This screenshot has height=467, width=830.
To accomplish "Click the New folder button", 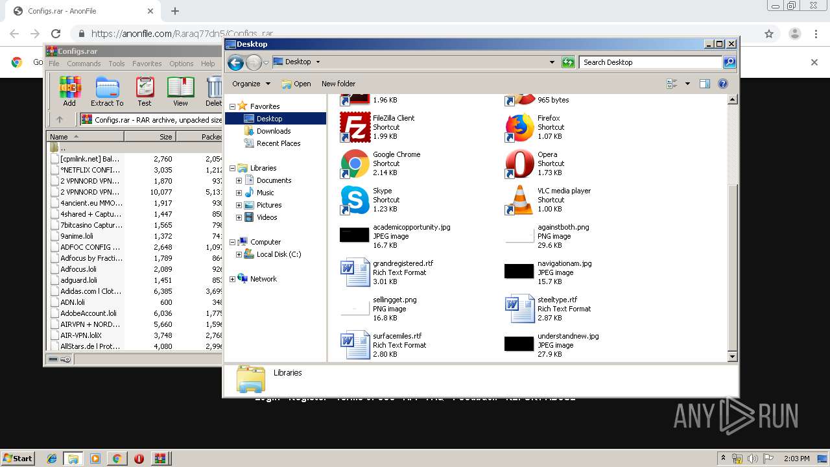I will (338, 84).
